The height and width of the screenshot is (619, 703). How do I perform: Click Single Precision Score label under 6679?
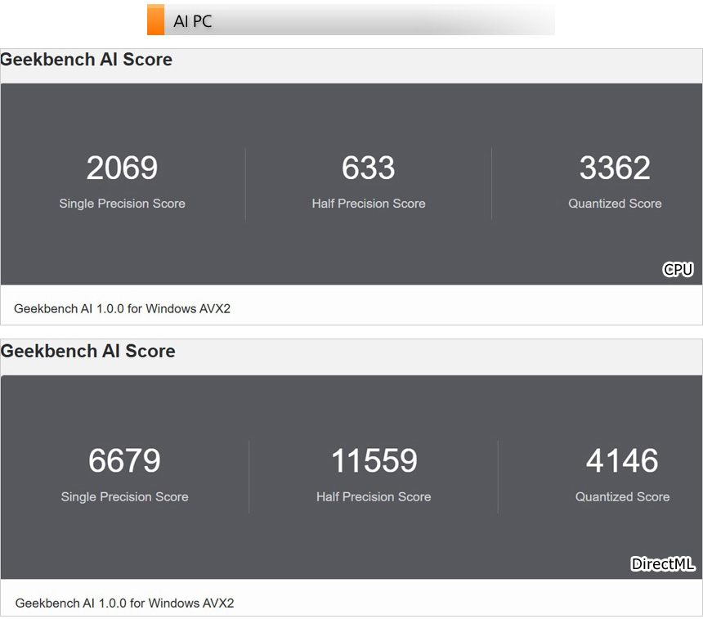click(124, 497)
